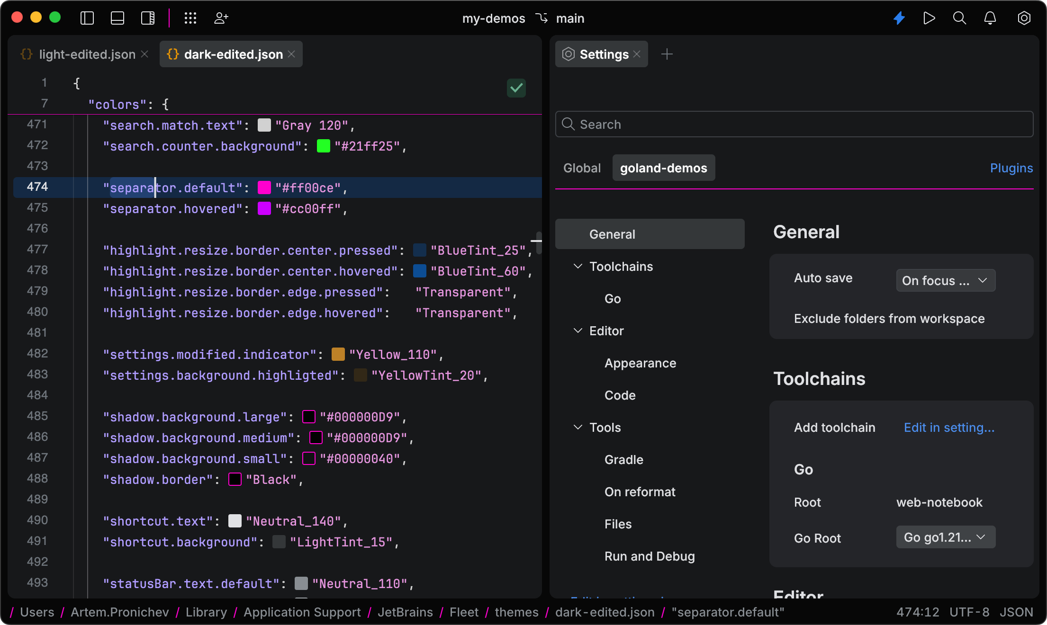Collapse the Tools section
1047x625 pixels.
point(578,427)
